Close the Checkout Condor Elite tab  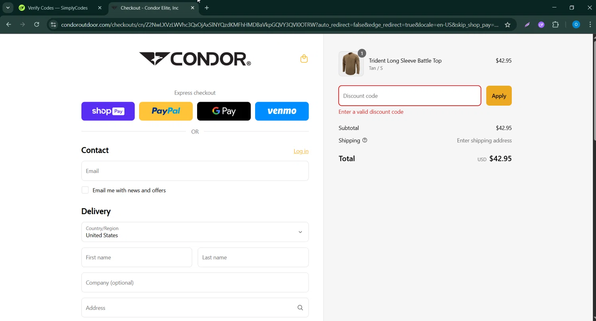coord(192,8)
